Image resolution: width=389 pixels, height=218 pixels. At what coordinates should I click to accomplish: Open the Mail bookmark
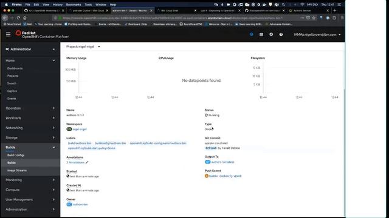click(27, 24)
